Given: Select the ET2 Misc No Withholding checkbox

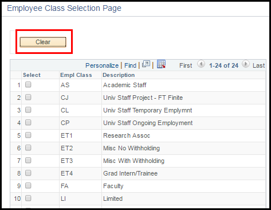Looking at the screenshot, I should (28, 147).
